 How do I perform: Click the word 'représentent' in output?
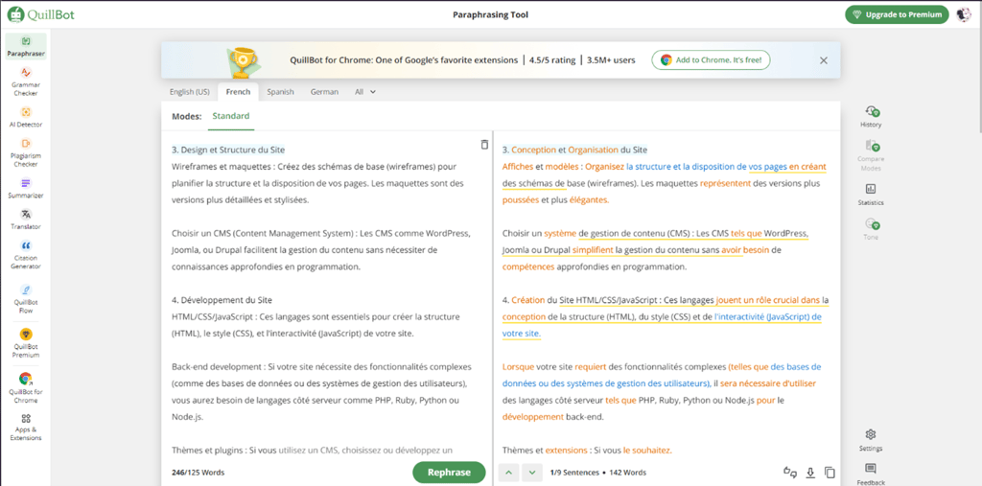point(725,183)
